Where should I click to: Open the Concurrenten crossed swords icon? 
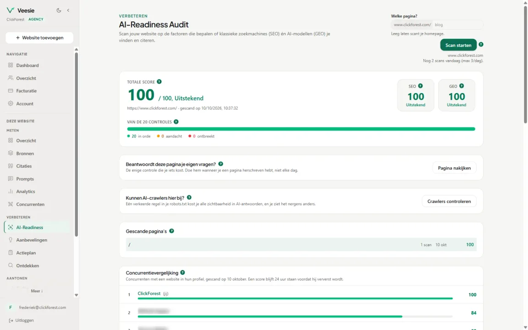point(11,204)
